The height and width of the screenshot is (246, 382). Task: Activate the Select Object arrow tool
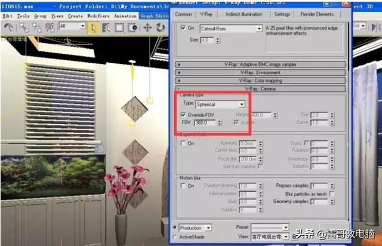[94, 28]
